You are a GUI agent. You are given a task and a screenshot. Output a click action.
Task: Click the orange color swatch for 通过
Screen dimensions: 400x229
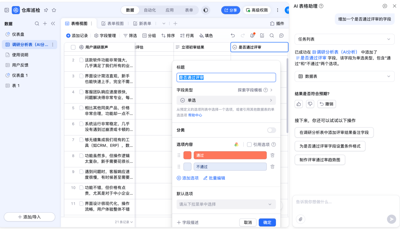[x=187, y=155]
